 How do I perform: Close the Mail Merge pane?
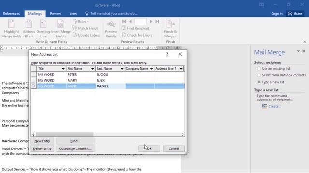pos(304,51)
